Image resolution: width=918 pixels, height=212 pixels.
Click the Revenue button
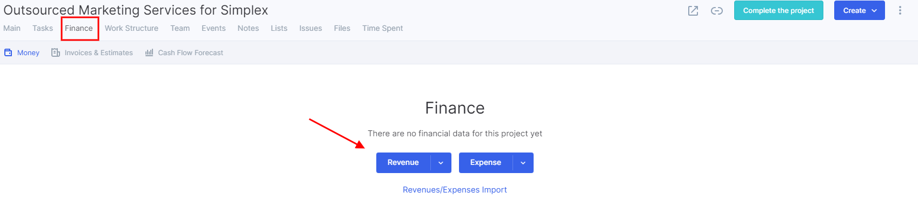403,163
